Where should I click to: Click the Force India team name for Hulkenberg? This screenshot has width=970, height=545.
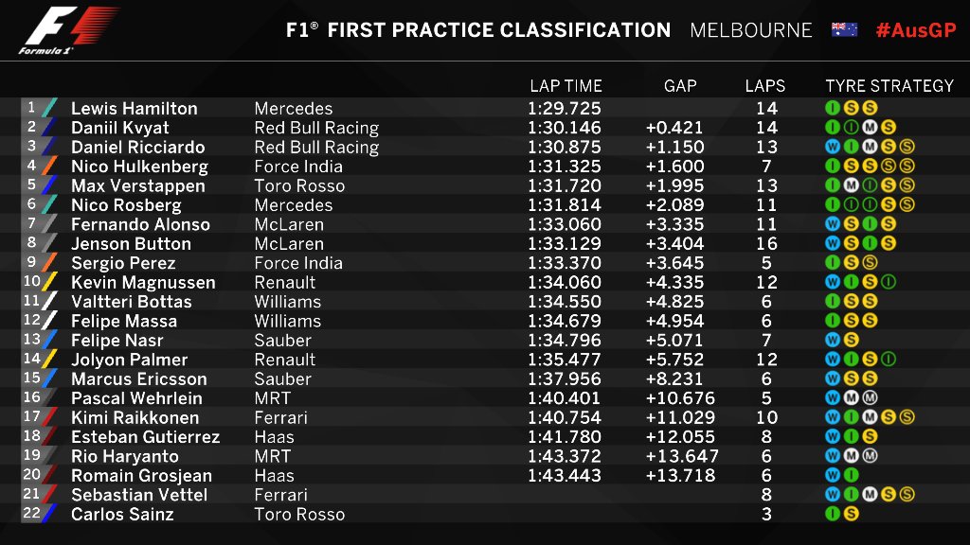pos(298,167)
